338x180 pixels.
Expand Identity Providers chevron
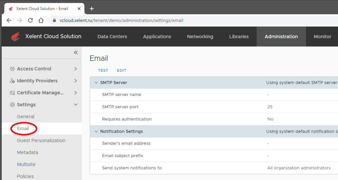coord(76,81)
